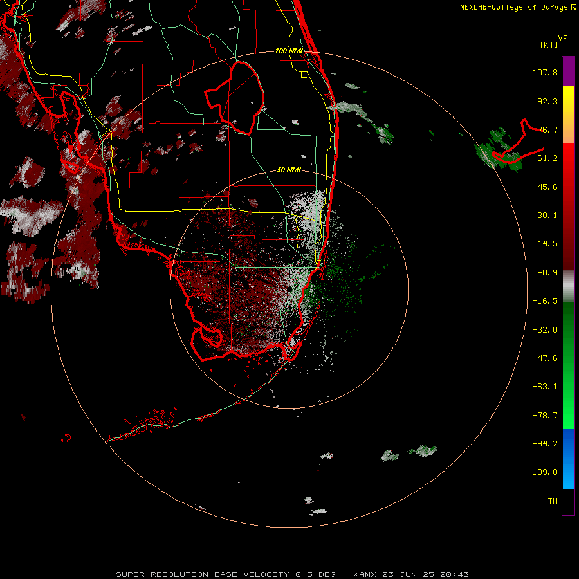Click the Lake Okeechobee outline on map
Screen dimensions: 579x579
tap(234, 98)
